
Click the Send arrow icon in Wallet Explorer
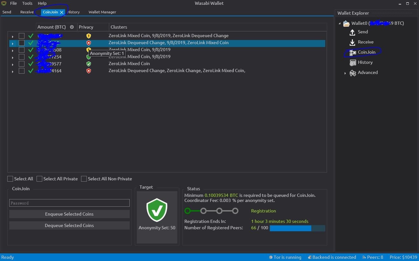pos(352,32)
